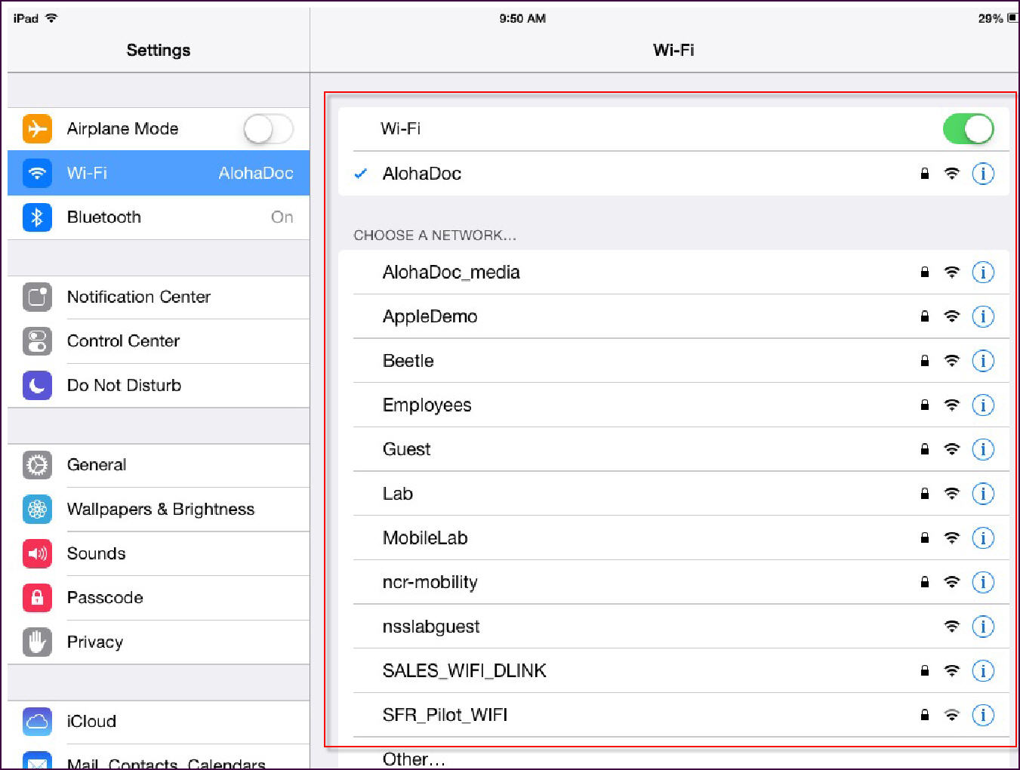Viewport: 1020px width, 770px height.
Task: Open Notification Center icon
Action: click(x=37, y=297)
